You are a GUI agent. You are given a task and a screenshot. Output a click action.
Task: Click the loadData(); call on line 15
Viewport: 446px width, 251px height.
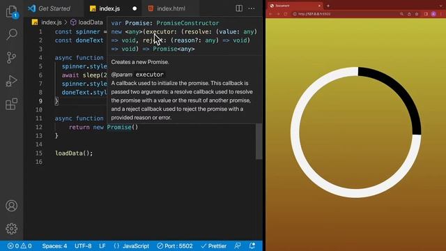click(x=74, y=153)
